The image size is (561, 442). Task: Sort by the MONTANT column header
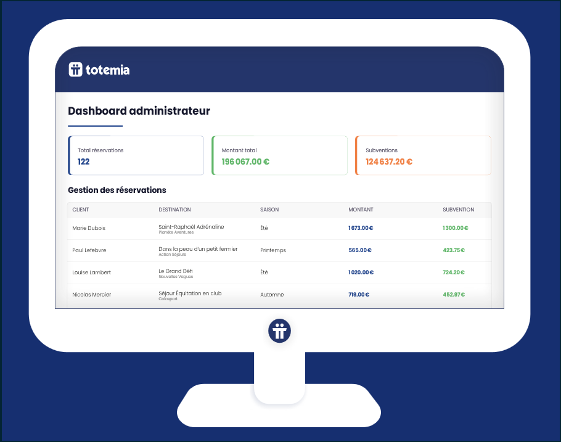(361, 210)
